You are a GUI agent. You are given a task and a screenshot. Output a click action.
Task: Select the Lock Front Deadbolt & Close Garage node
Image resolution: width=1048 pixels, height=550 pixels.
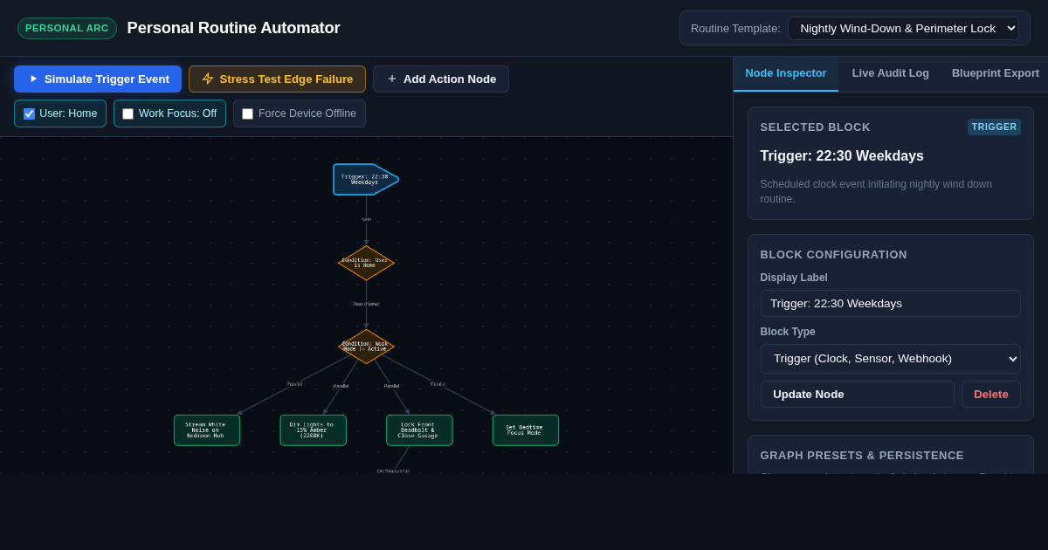point(419,430)
